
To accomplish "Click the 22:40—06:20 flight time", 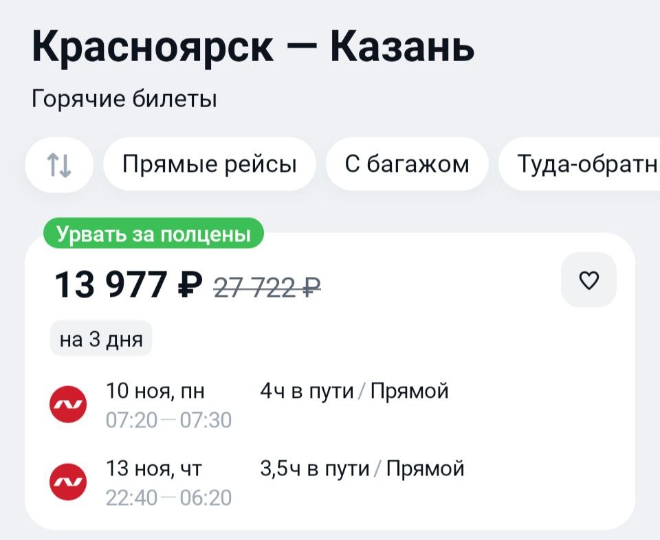I will [x=168, y=498].
